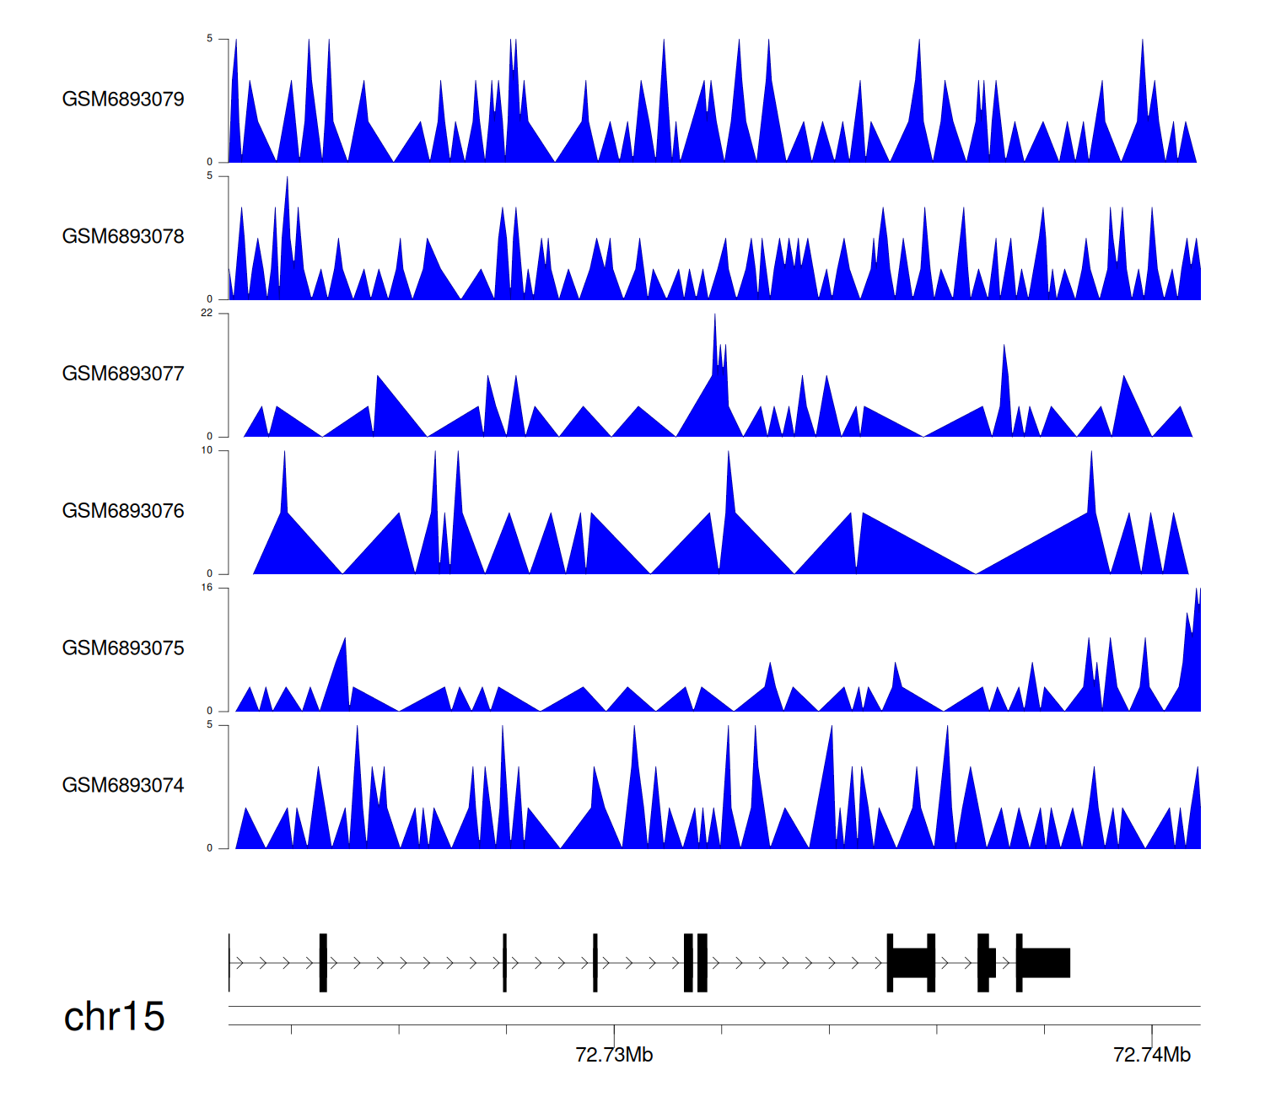This screenshot has height=1113, width=1265.
Task: Select the GSM6893078 track label
Action: click(123, 237)
